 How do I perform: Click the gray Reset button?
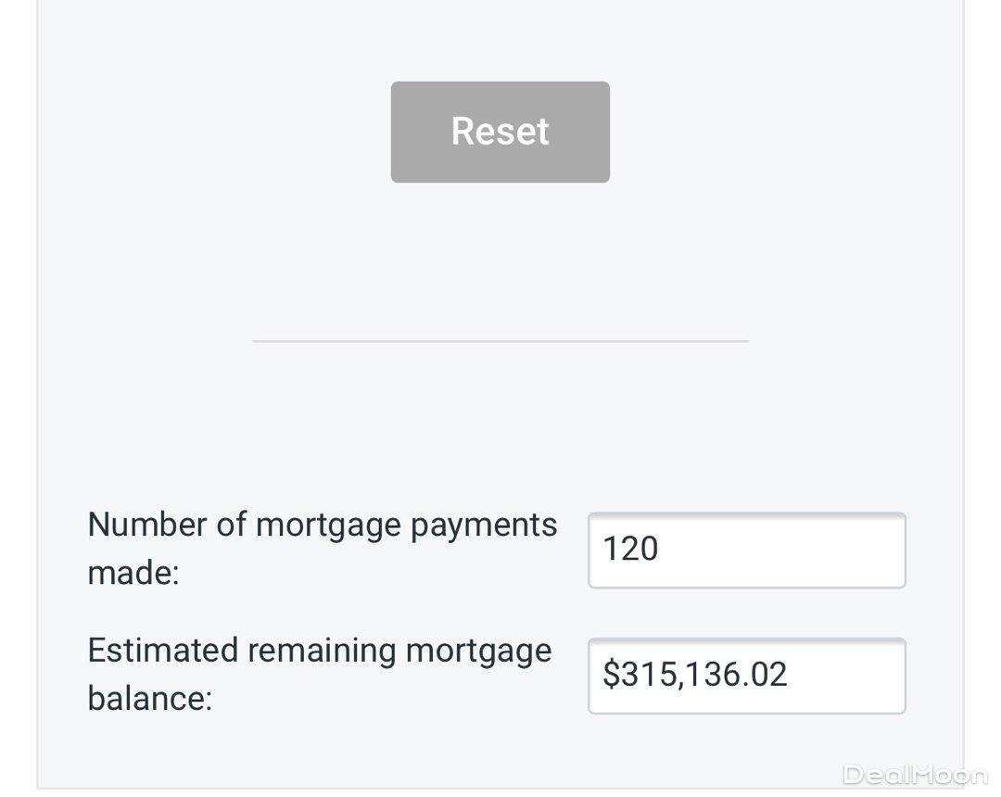[x=500, y=132]
